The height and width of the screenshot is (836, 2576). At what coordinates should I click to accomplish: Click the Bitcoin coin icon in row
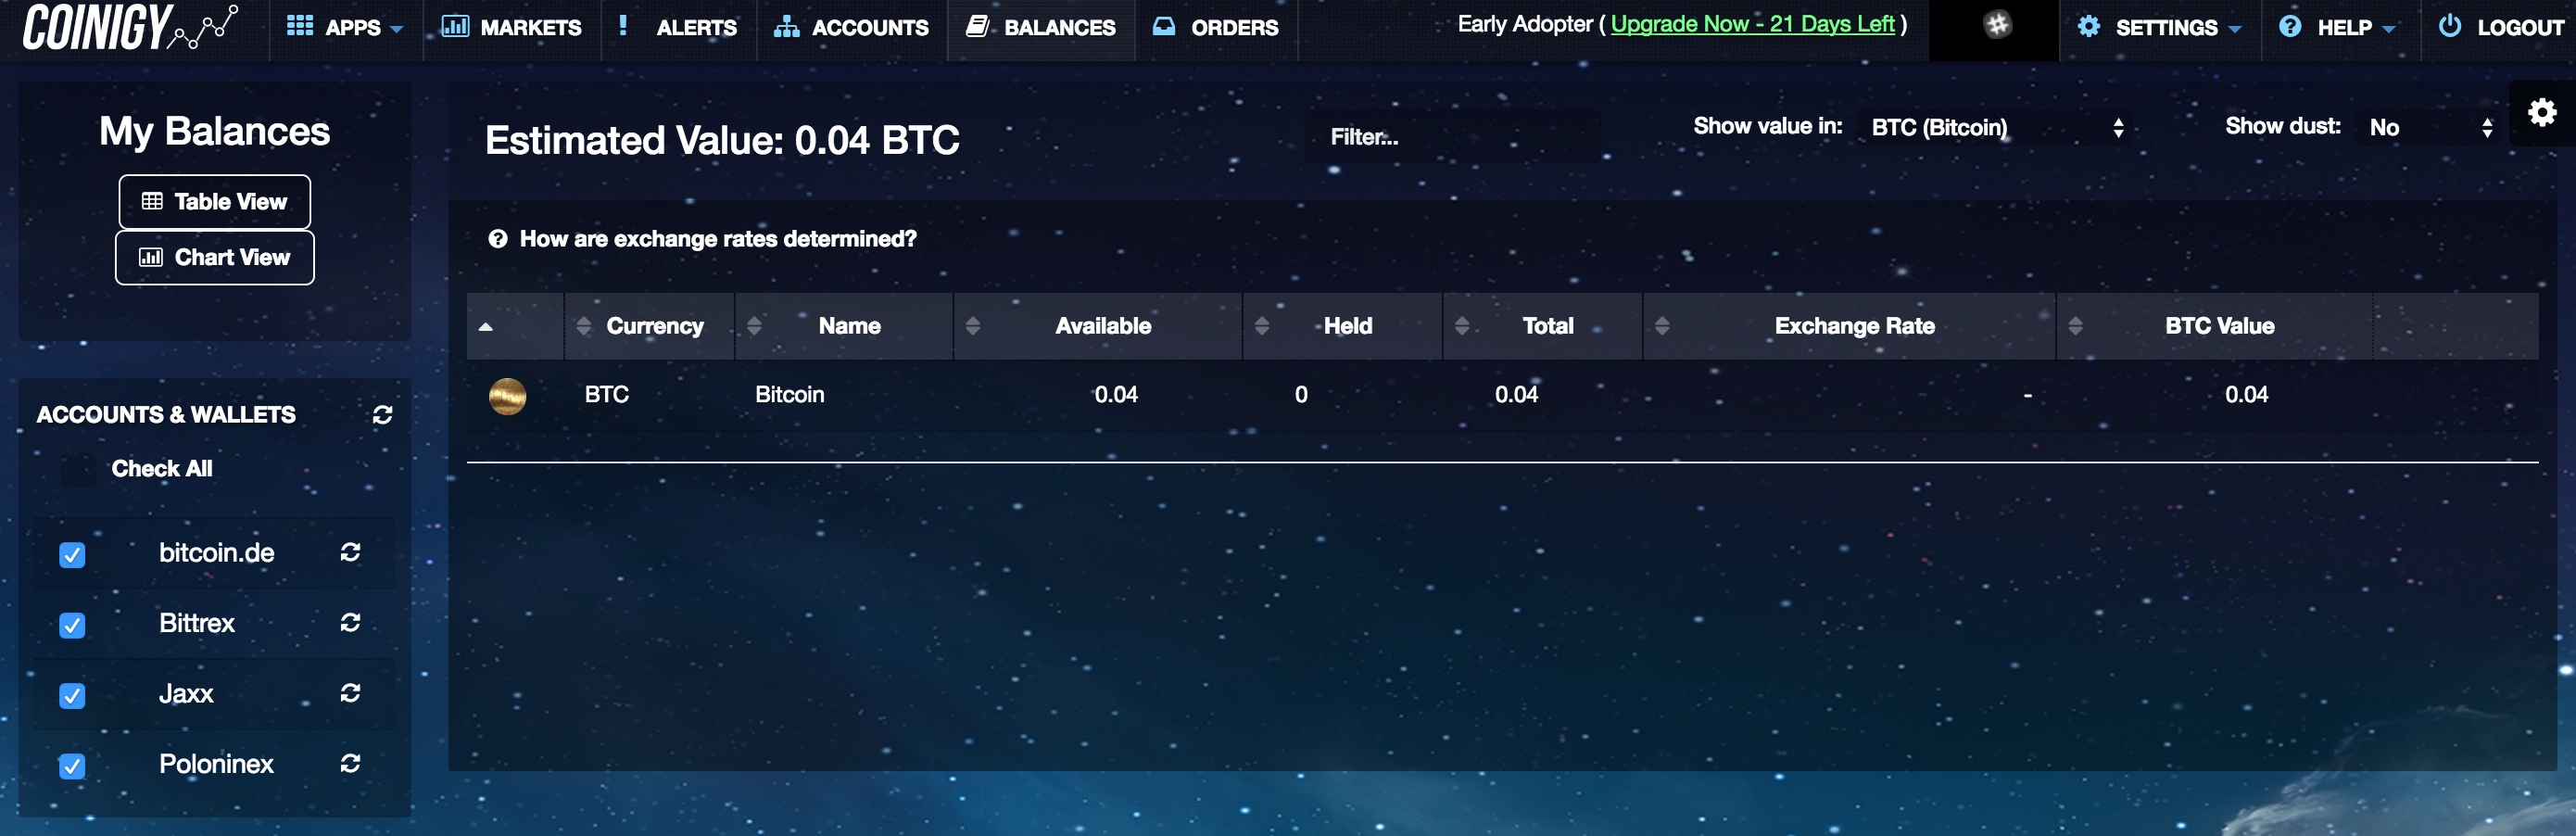point(507,397)
